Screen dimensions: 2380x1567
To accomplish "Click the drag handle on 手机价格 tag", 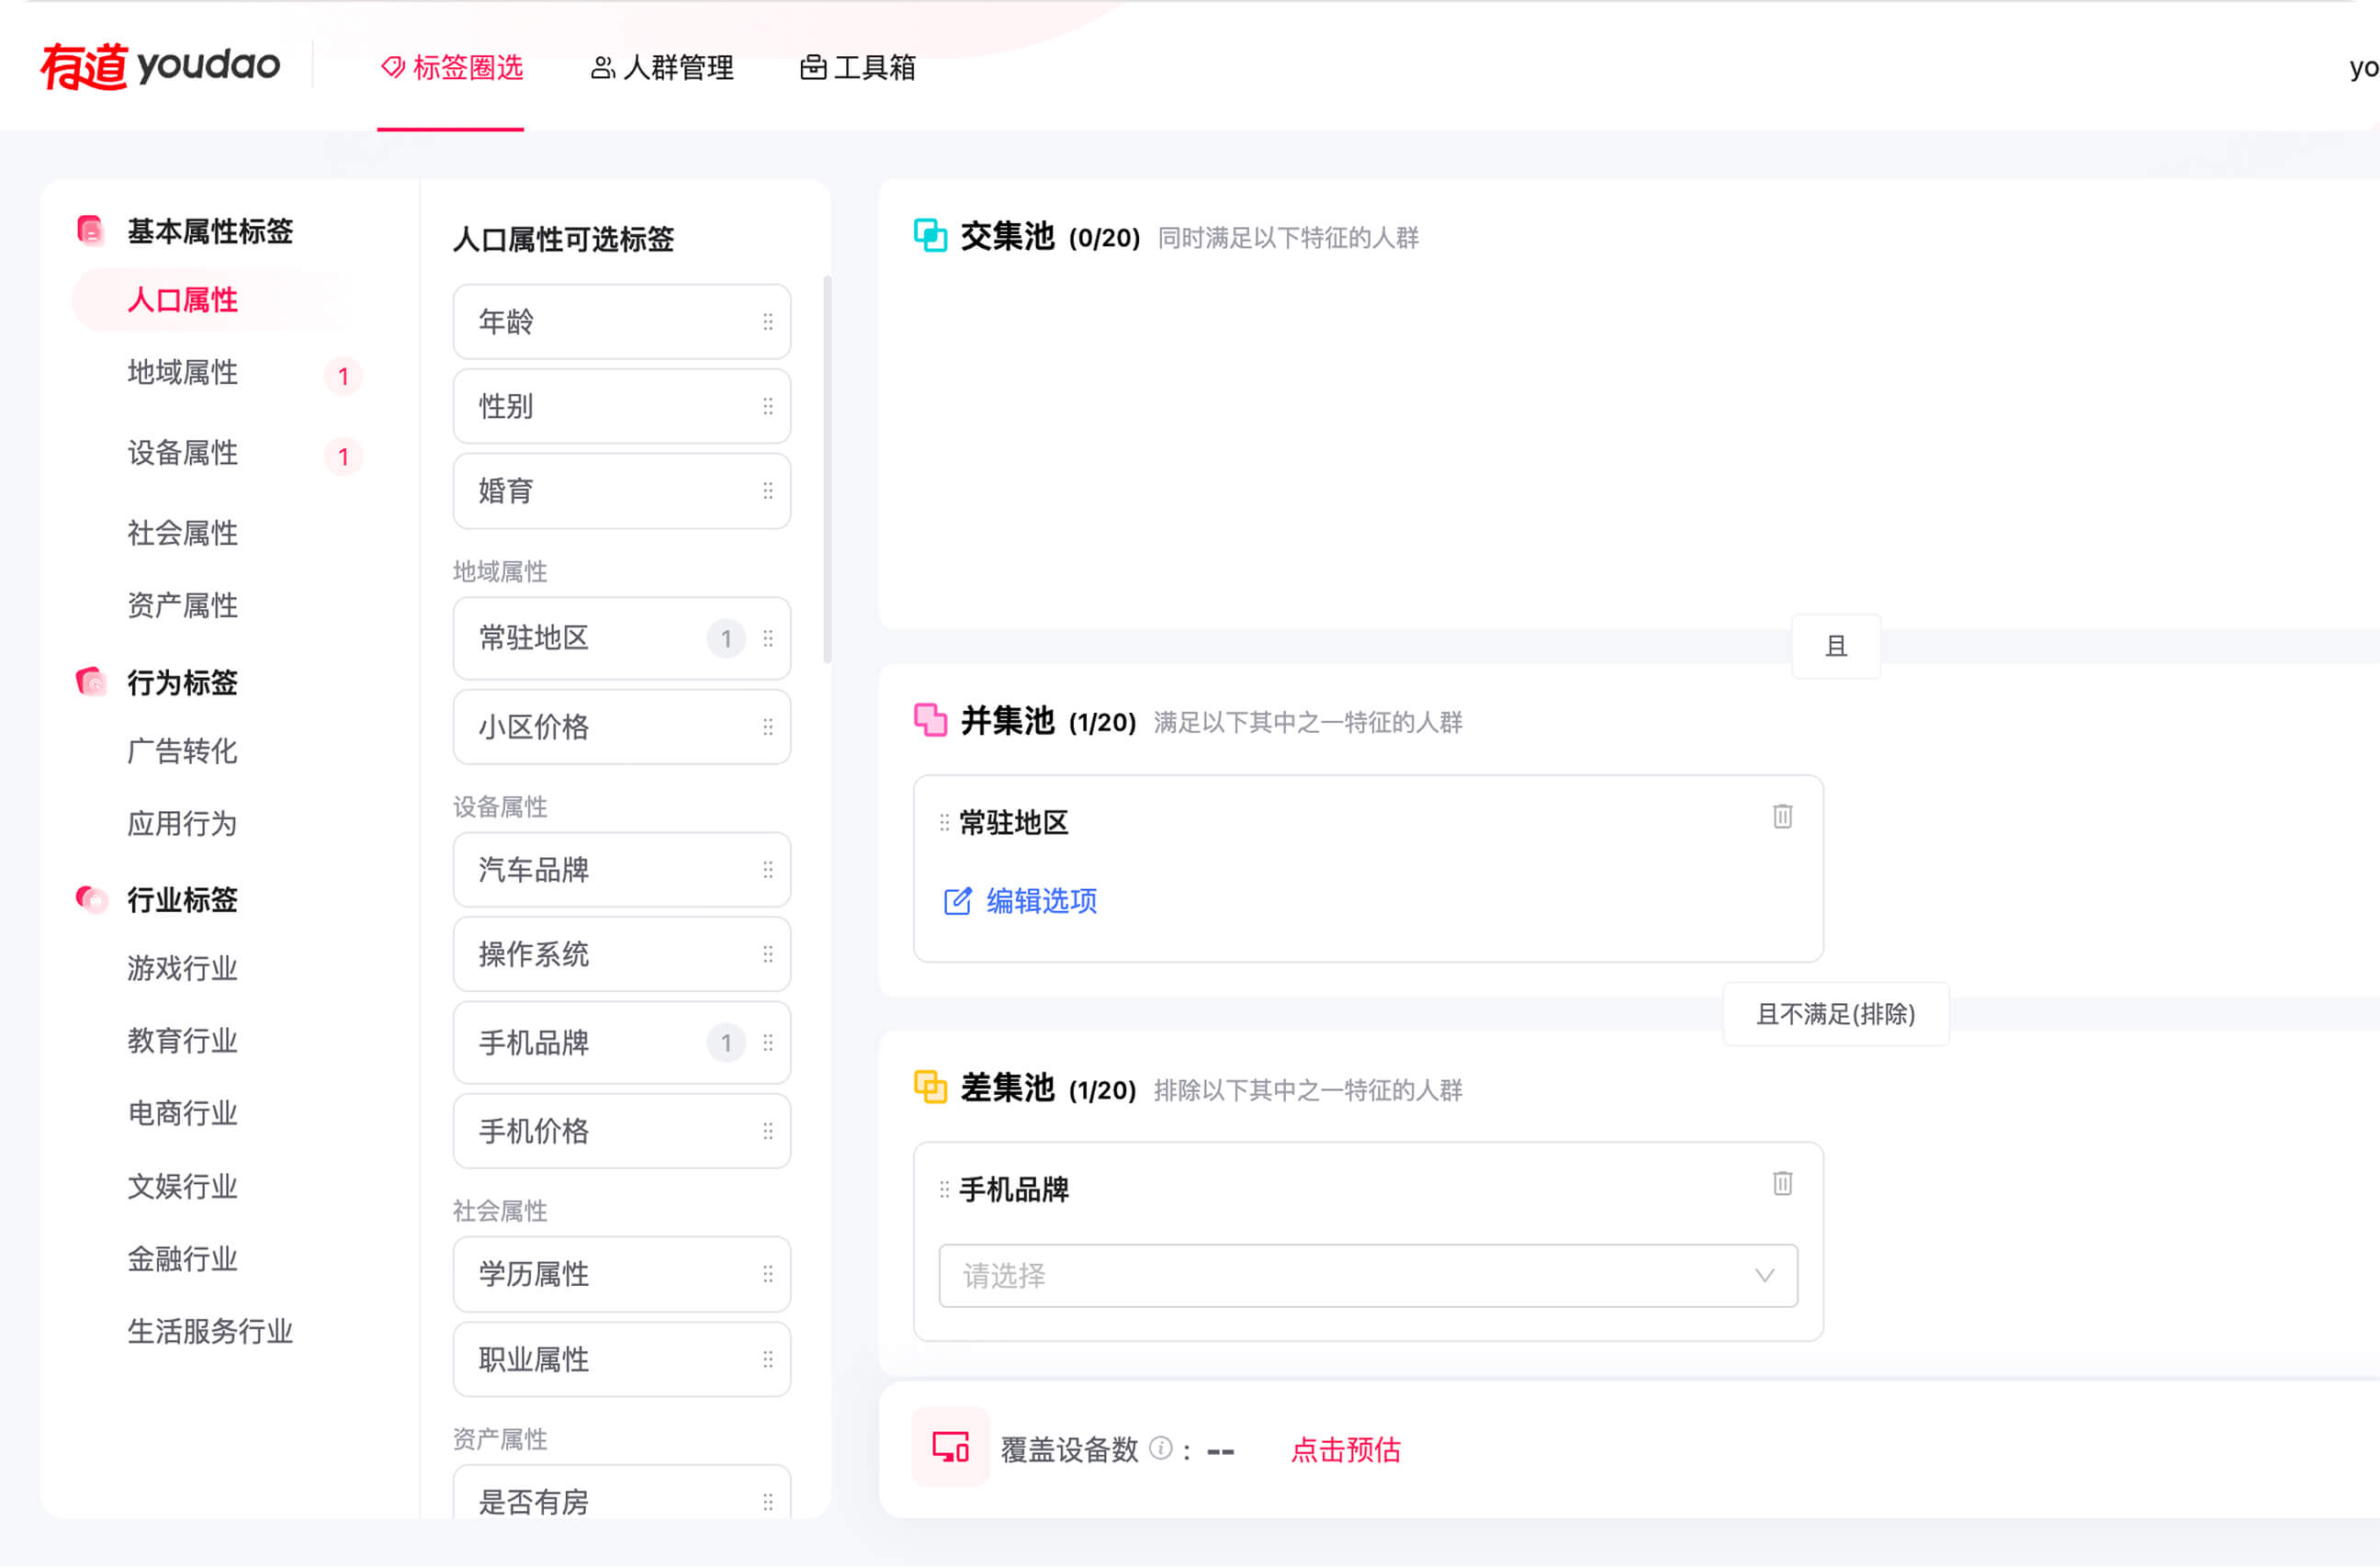I will click(x=768, y=1131).
